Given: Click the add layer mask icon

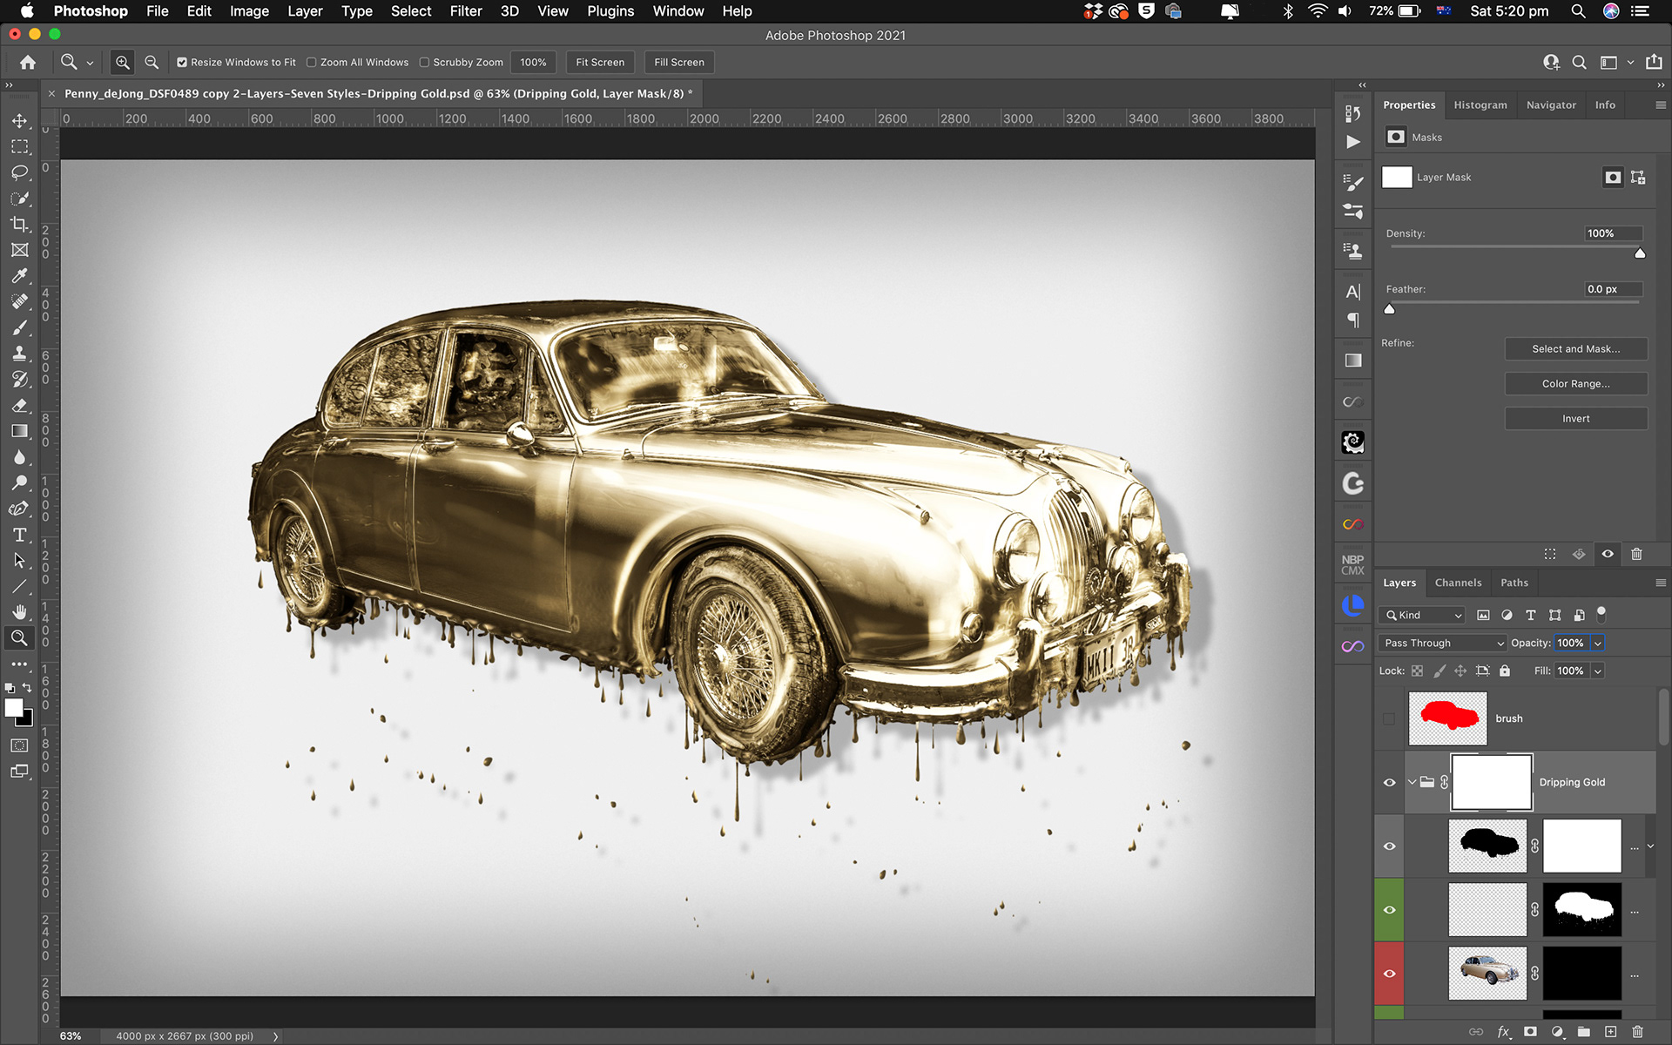Looking at the screenshot, I should (x=1530, y=1031).
